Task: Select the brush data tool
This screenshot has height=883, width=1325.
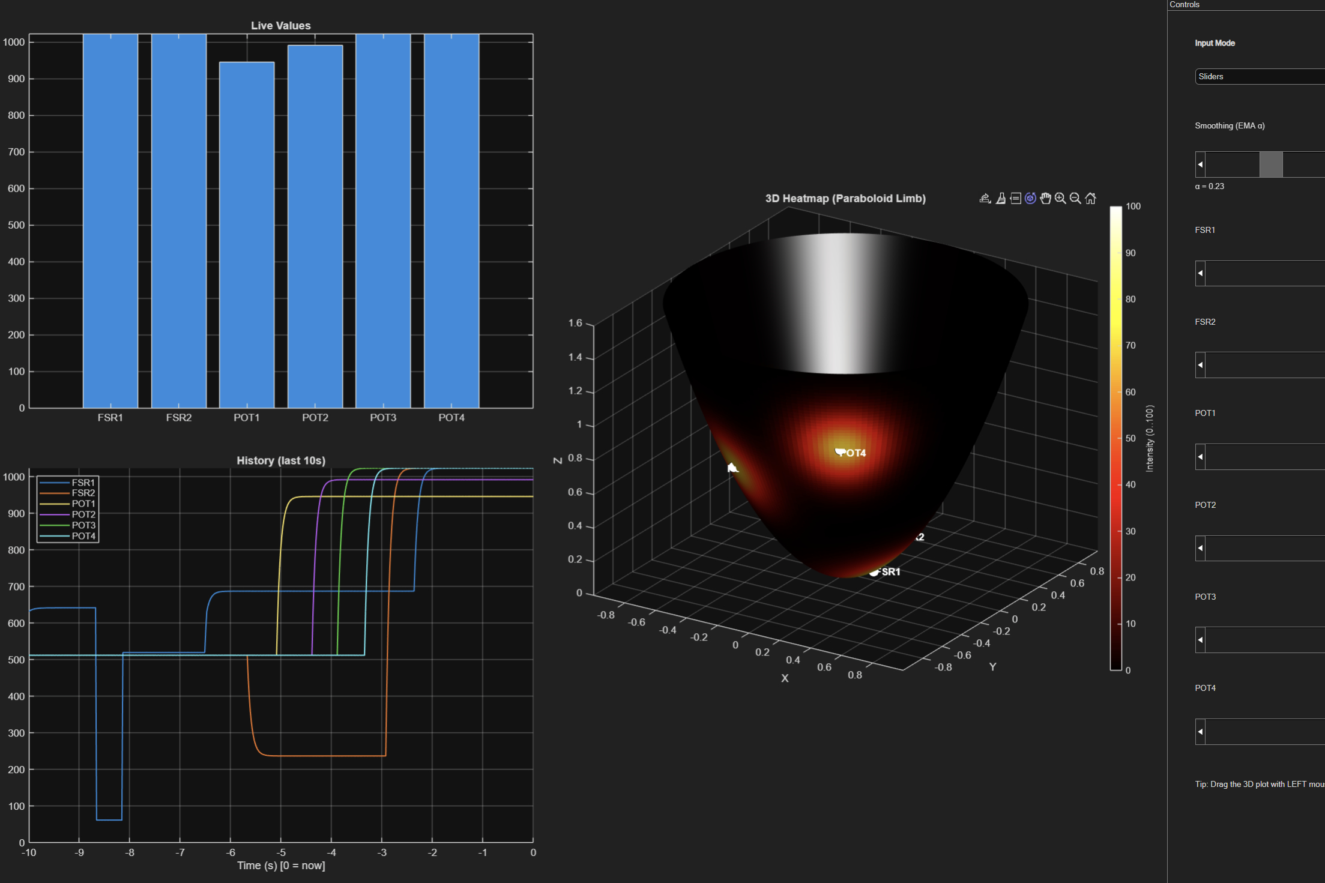Action: (1000, 198)
